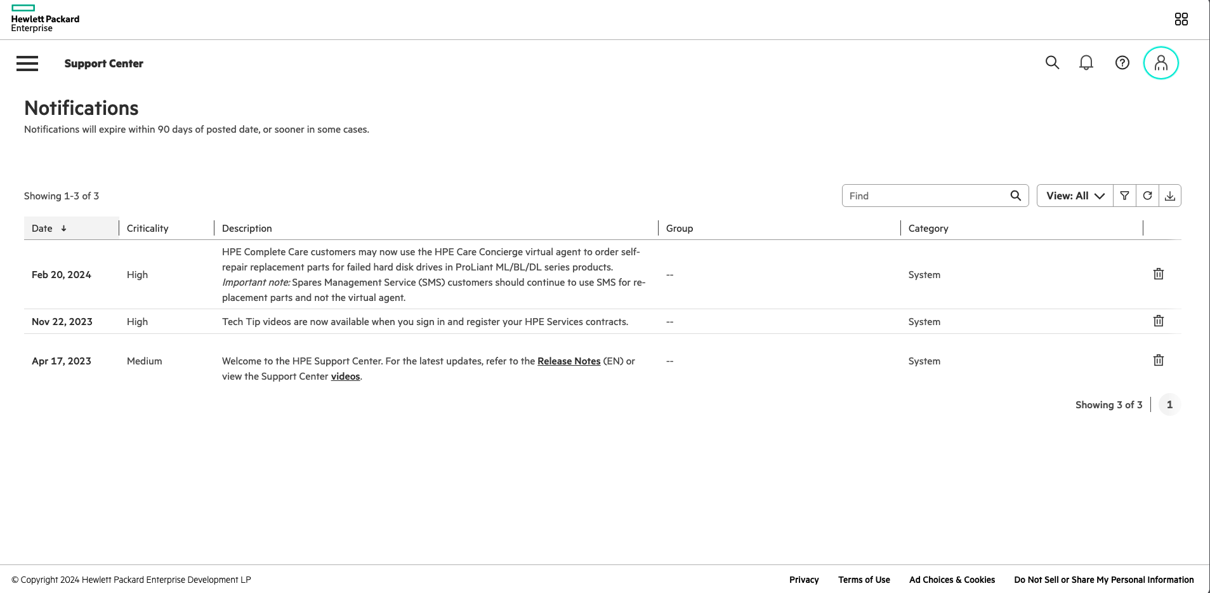Click the Criticality column header
Screen dimensions: 1210x593
148,229
